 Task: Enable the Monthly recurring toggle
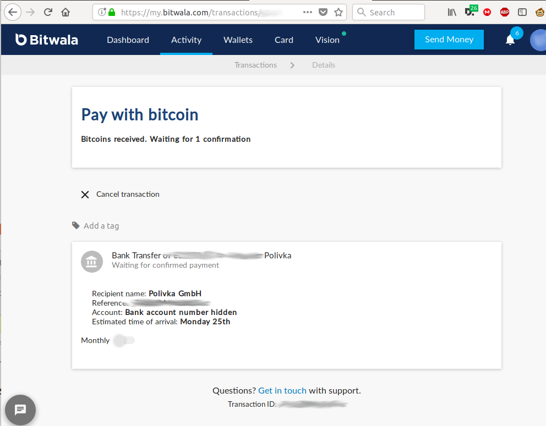tap(124, 340)
